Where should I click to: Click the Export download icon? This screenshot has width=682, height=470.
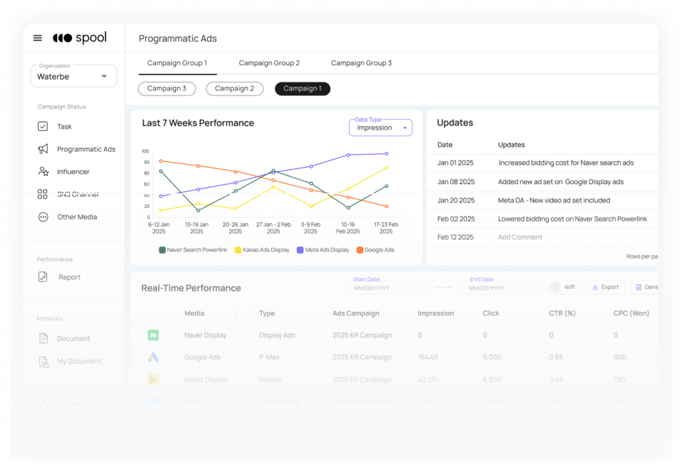[x=595, y=287]
